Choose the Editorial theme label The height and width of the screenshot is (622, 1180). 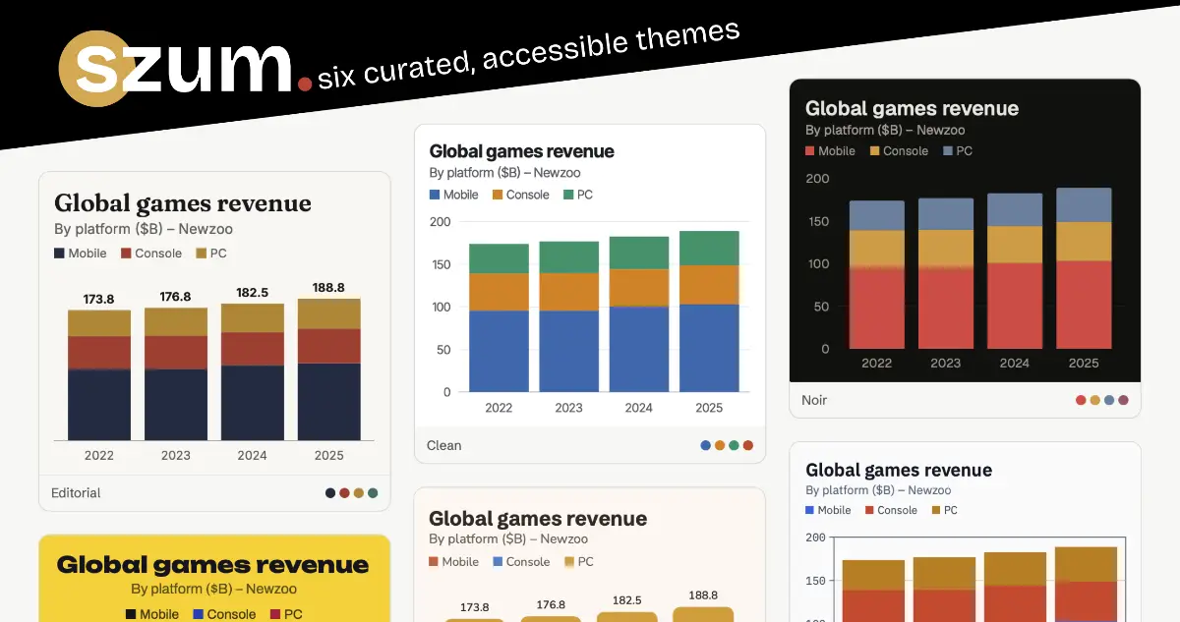(76, 493)
